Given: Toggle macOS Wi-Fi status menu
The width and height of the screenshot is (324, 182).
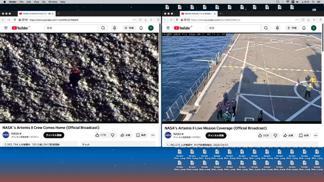Looking at the screenshot, I should (x=288, y=2).
